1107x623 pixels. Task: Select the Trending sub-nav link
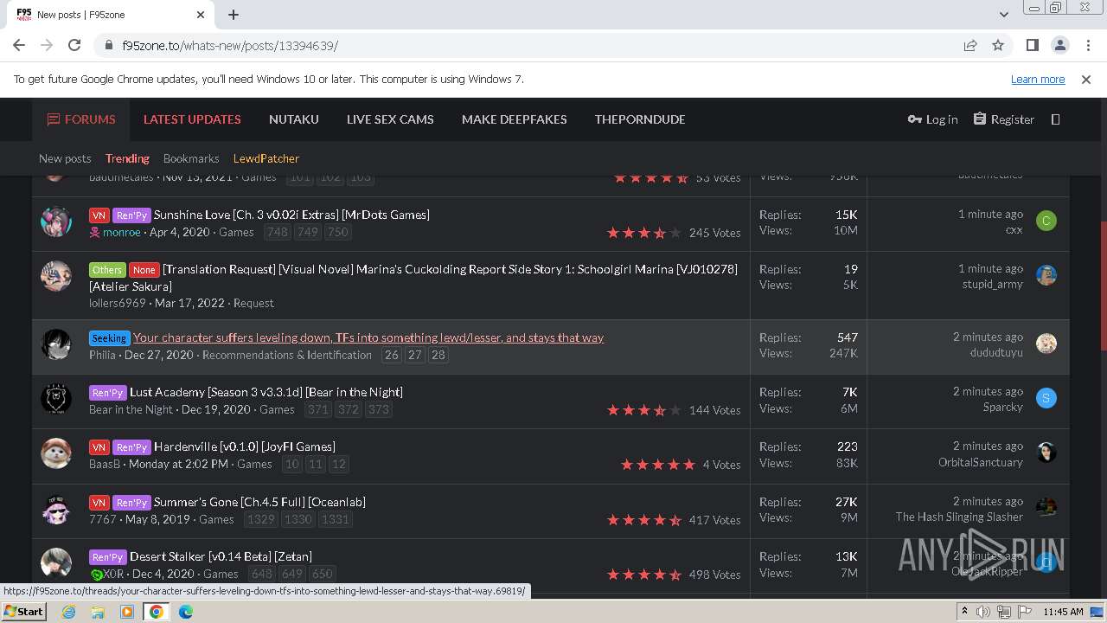[127, 158]
